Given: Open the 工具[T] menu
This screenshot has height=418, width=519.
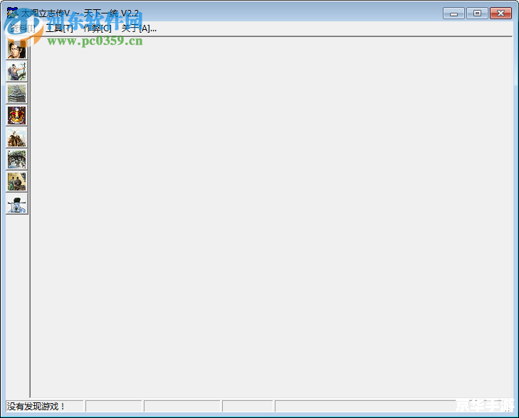Looking at the screenshot, I should pos(59,28).
